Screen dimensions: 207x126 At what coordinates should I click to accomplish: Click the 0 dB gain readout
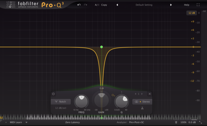point(102,88)
